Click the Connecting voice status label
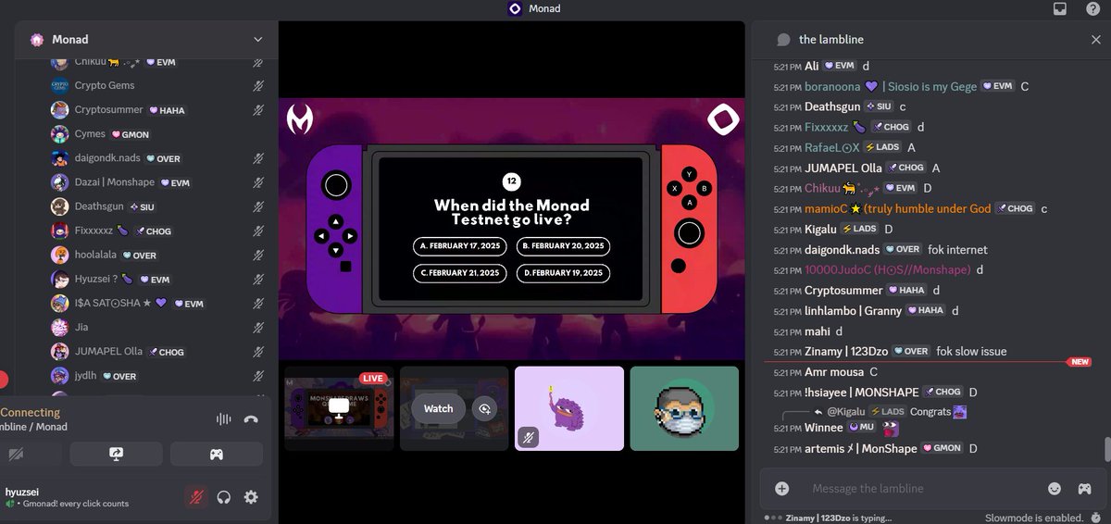Screen dimensions: 1111x524 pos(31,412)
